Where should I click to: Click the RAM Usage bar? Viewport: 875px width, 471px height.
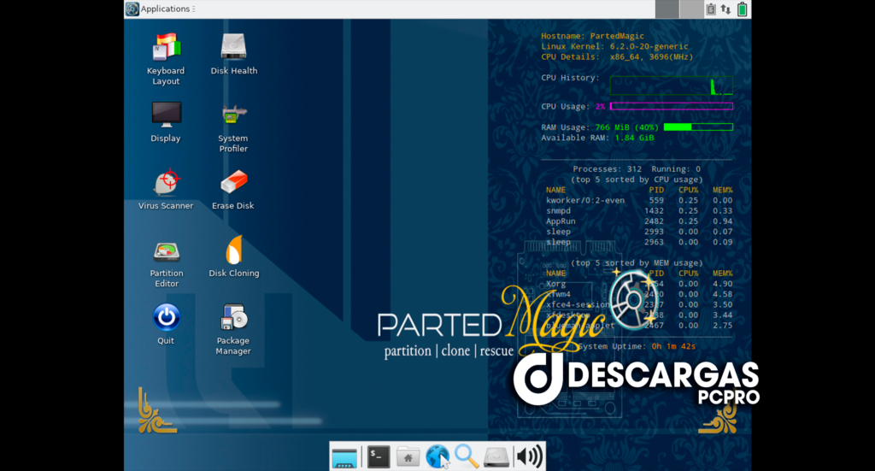698,127
